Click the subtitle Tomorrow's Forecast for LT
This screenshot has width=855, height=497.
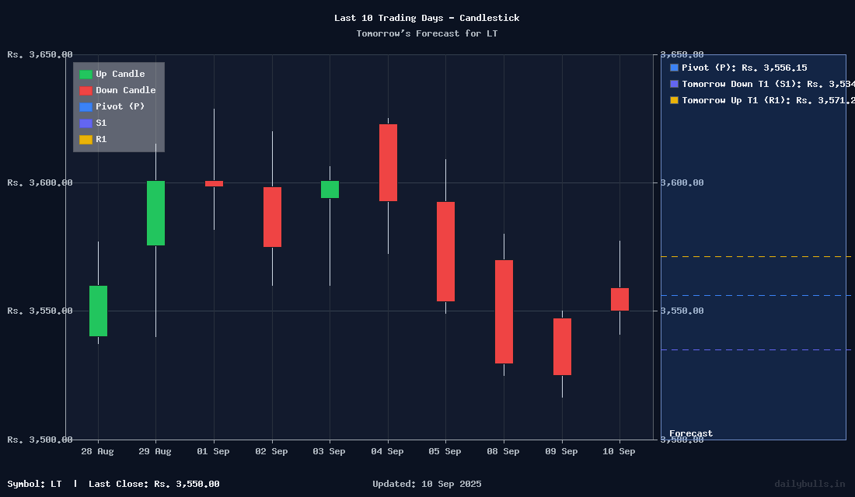[x=427, y=34]
